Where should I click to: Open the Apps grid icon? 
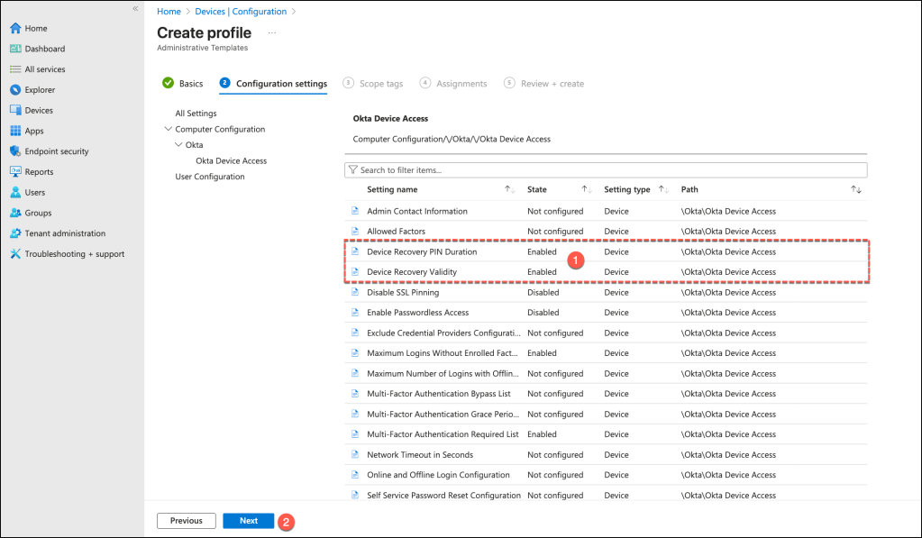click(x=15, y=131)
